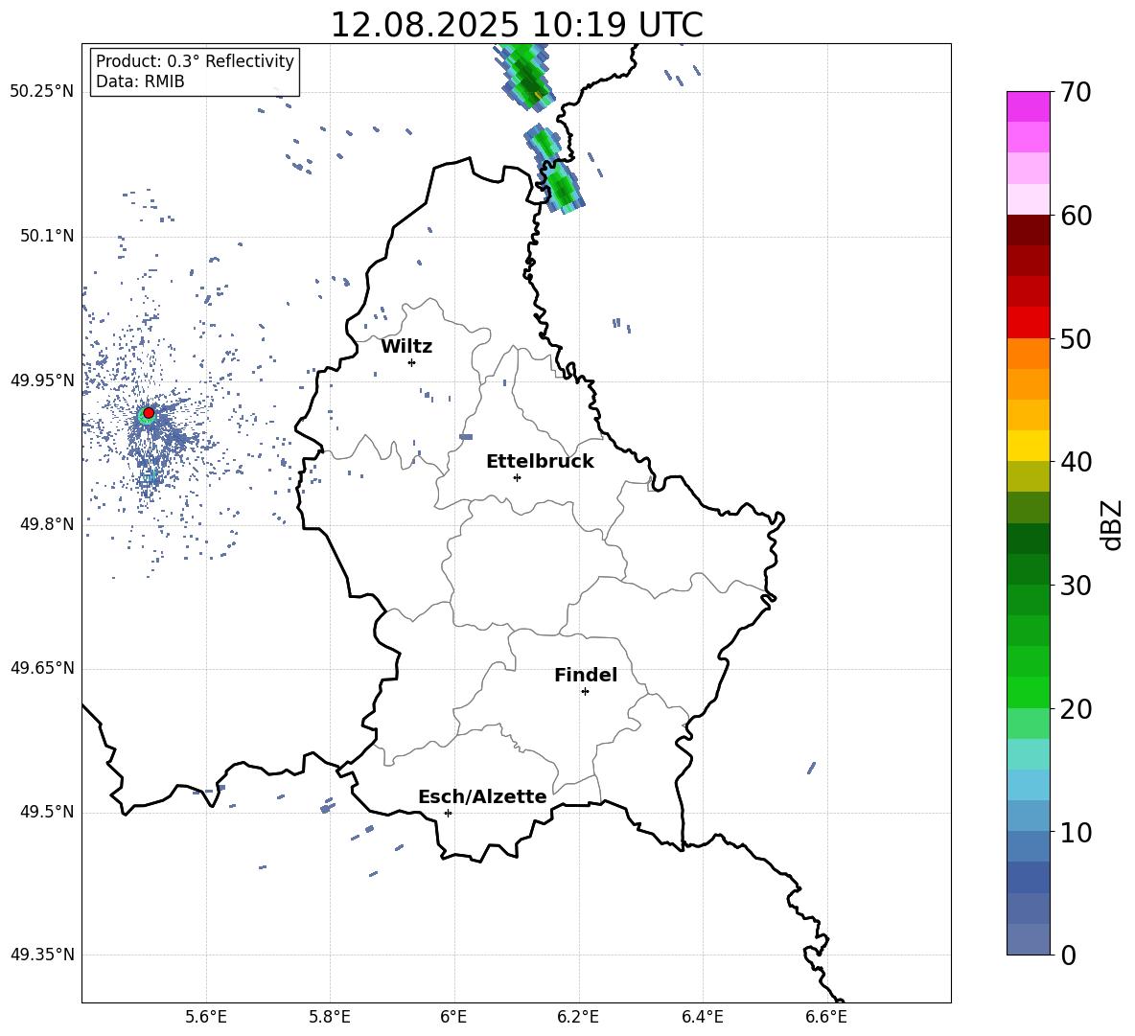Click the green echo cell north of Luxembourg
The height and width of the screenshot is (1036, 1135).
tap(554, 169)
